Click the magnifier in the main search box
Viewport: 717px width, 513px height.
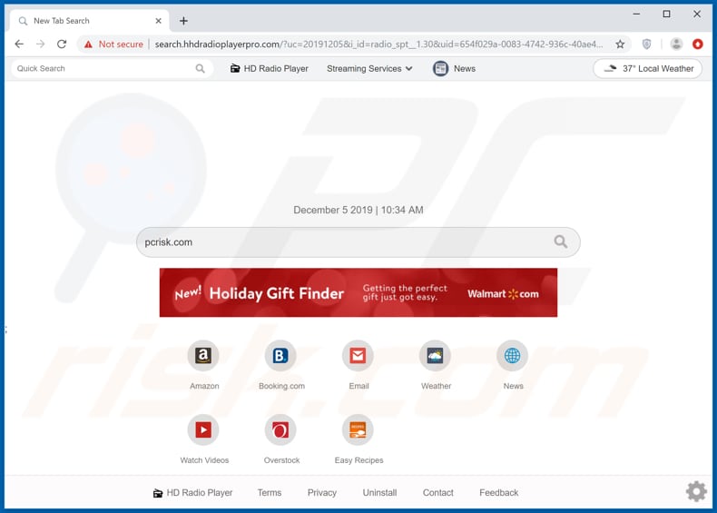[561, 242]
